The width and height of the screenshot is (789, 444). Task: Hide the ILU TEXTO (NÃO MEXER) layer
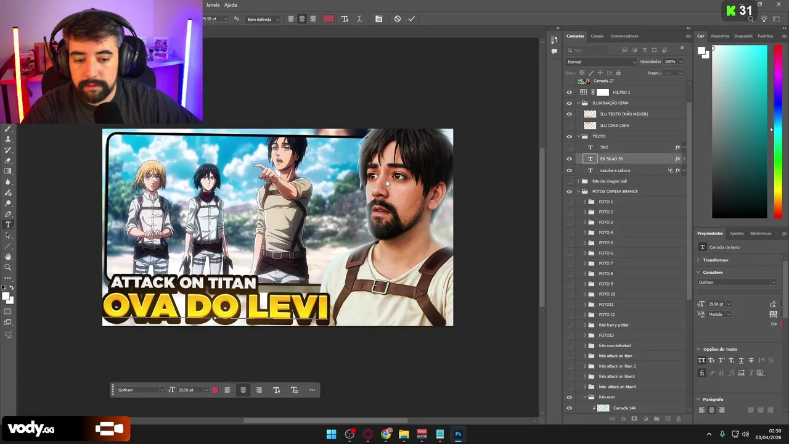[569, 114]
